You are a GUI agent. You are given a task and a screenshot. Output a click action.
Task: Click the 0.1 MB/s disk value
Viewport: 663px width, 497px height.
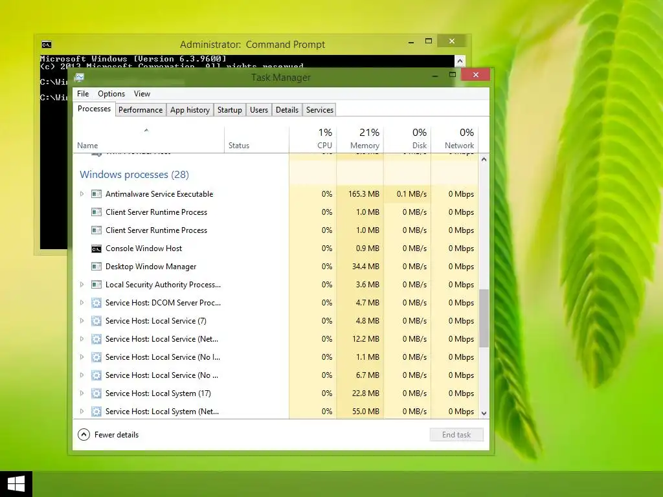click(x=411, y=194)
